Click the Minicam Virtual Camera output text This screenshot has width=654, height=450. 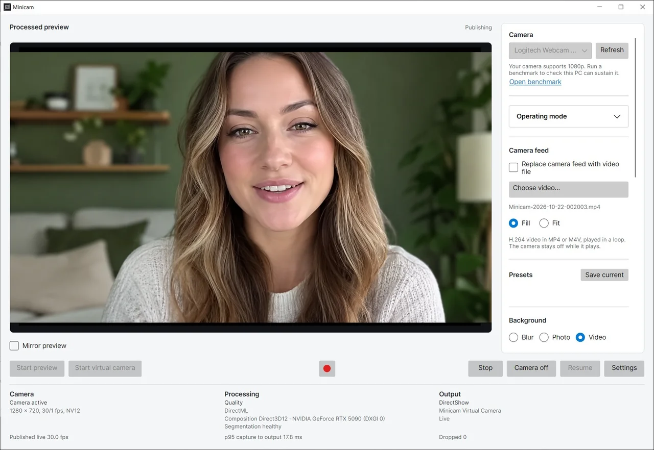(470, 411)
